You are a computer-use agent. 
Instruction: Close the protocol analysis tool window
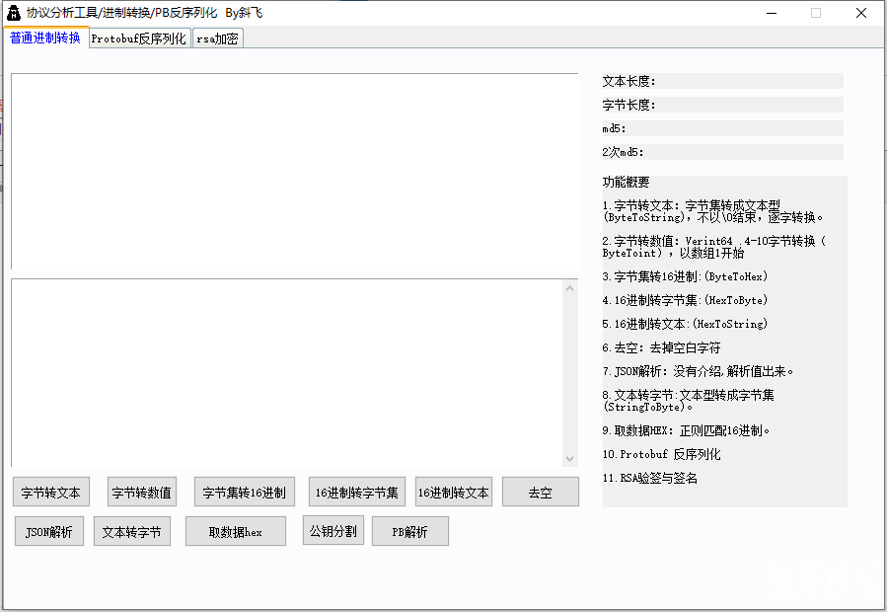click(861, 13)
